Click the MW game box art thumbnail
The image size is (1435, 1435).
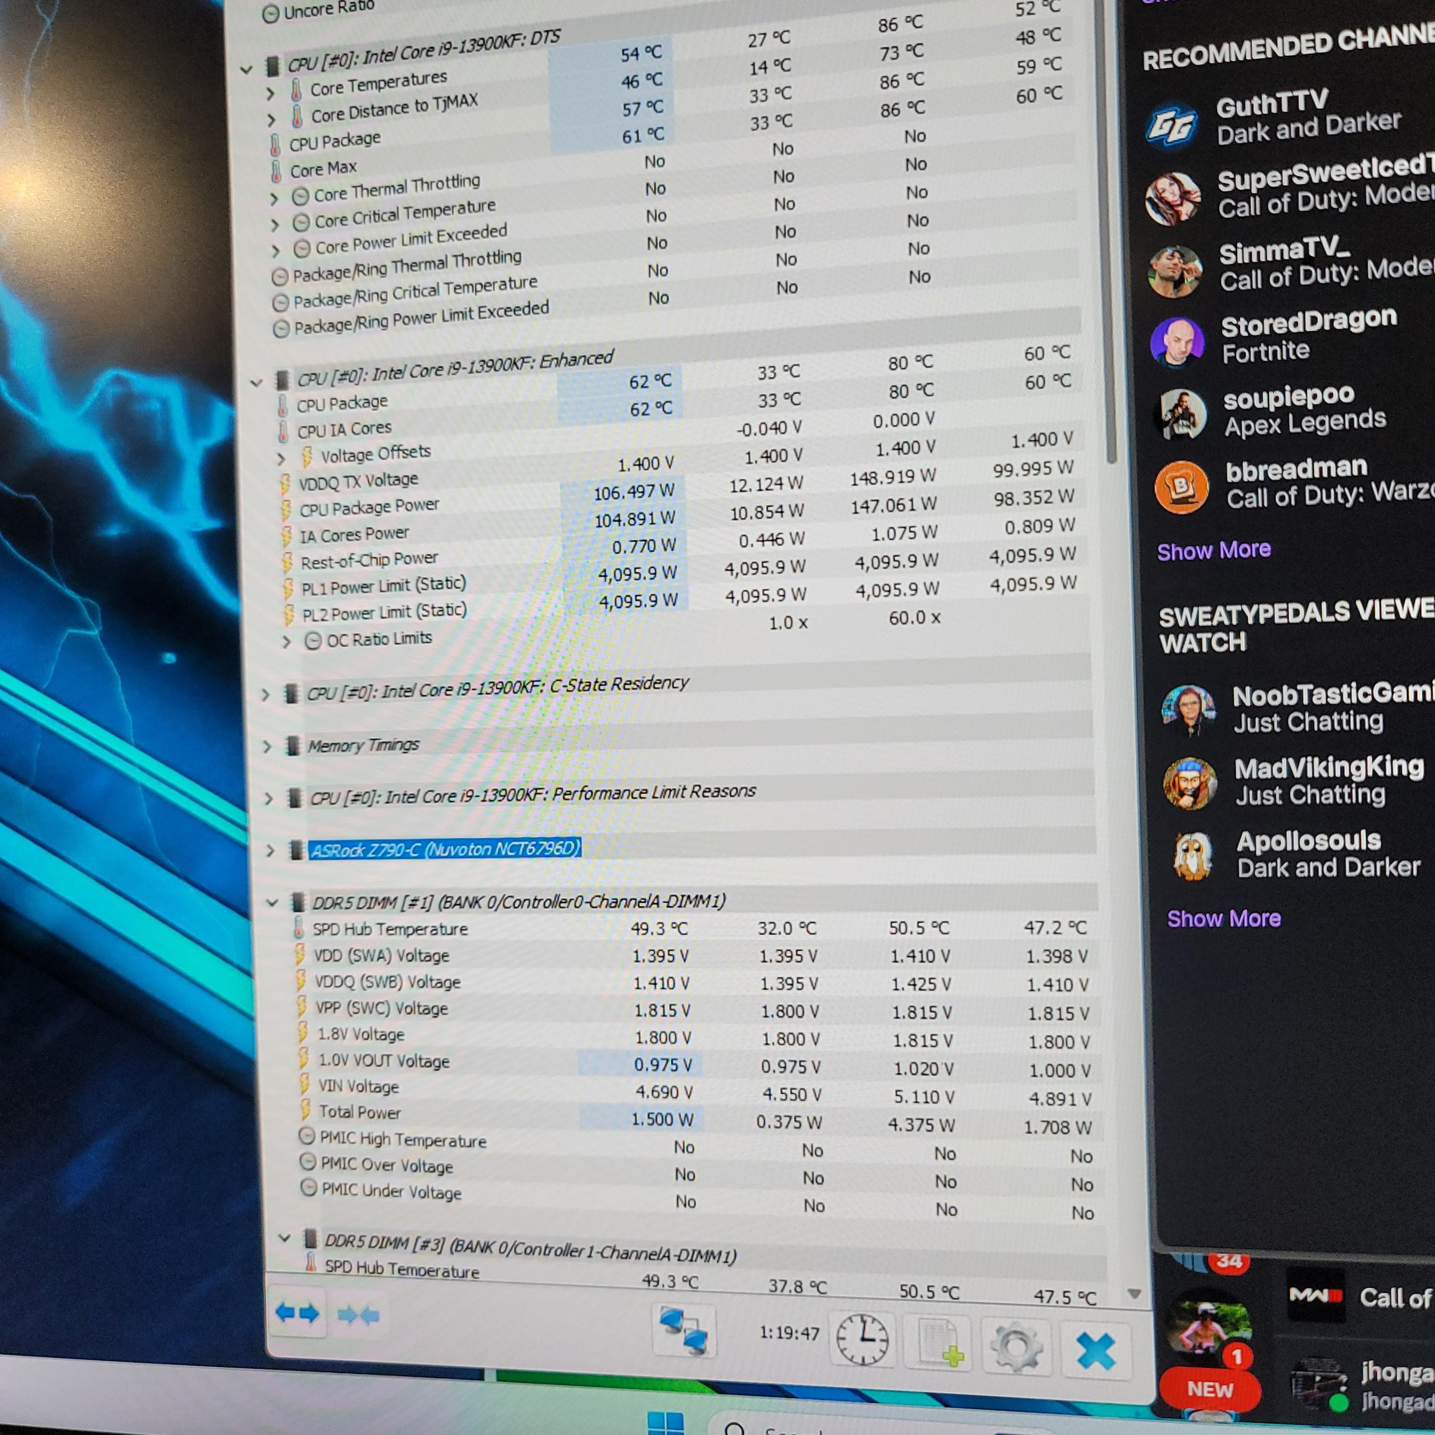point(1316,1296)
